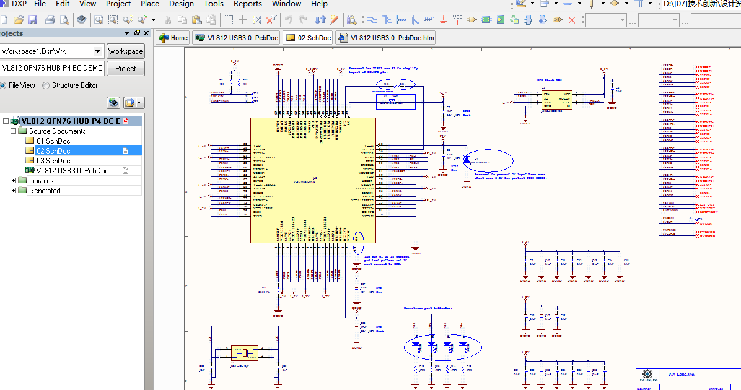Click the Workspace button

coord(125,51)
